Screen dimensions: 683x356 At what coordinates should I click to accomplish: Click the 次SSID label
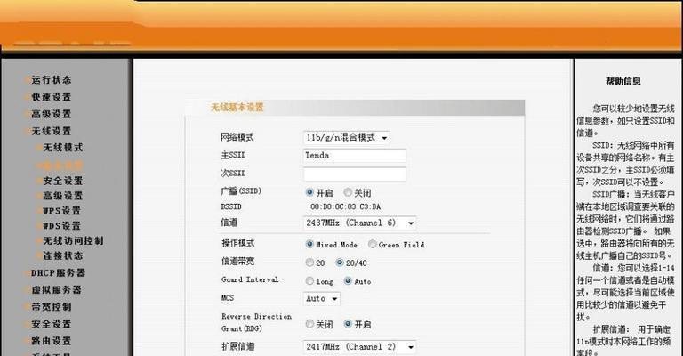click(234, 174)
